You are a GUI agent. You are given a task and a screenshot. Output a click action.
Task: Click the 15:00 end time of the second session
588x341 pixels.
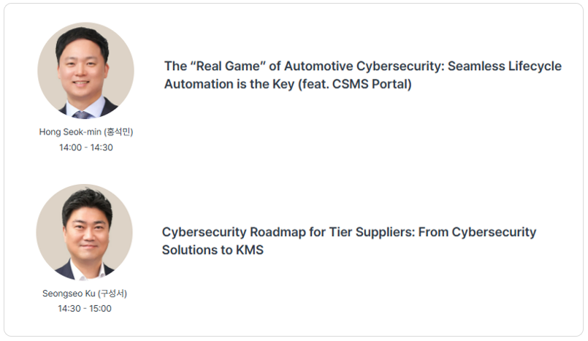coord(100,308)
